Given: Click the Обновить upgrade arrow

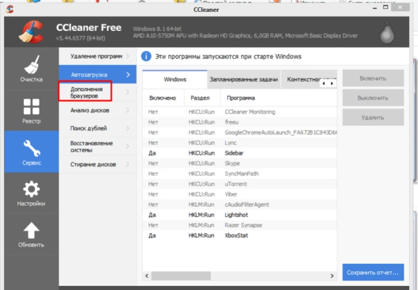Looking at the screenshot, I should point(32,234).
